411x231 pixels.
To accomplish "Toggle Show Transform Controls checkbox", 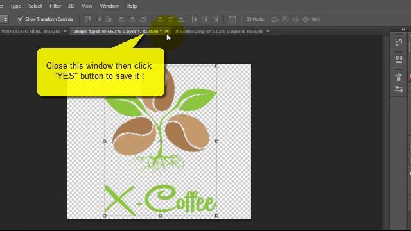I will coord(20,19).
